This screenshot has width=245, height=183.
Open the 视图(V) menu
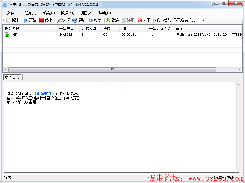click(86, 13)
